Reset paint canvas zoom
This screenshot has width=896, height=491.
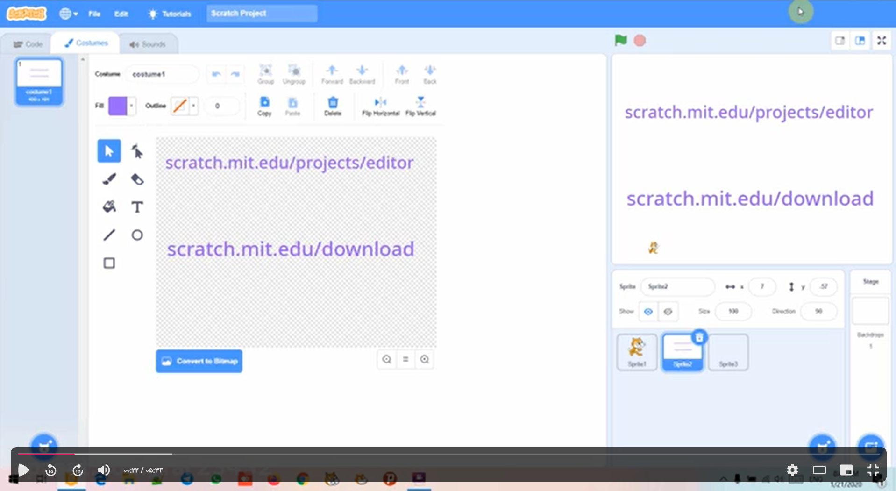405,359
